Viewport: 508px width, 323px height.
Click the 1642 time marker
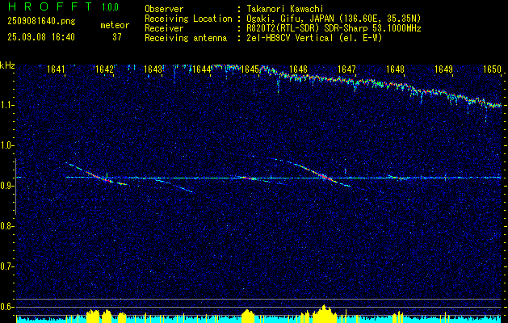point(105,69)
